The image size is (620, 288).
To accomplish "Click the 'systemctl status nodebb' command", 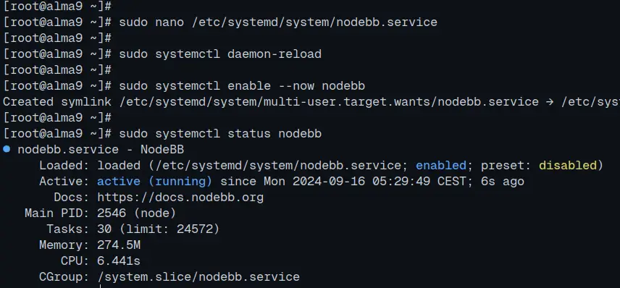I will point(238,134).
